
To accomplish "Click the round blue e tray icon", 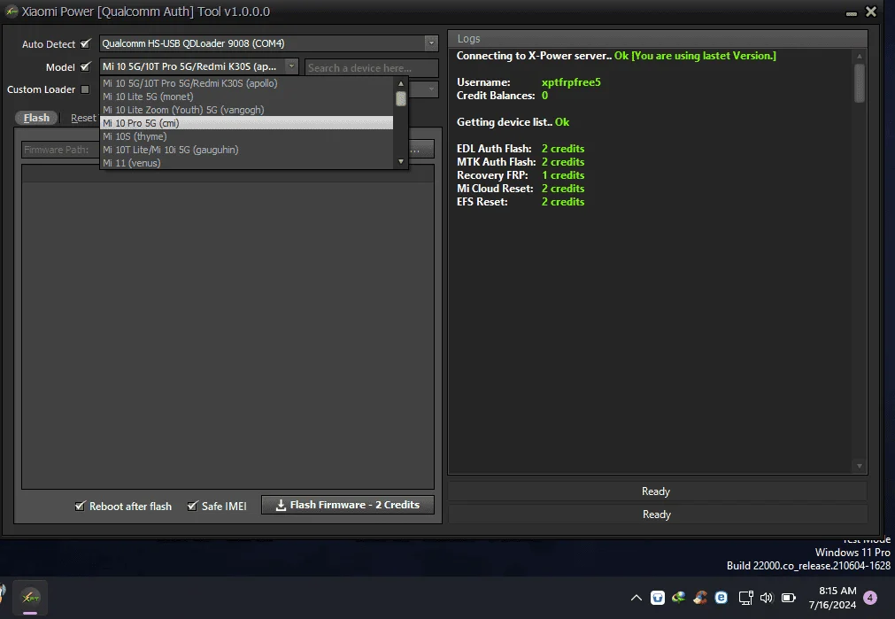I will coord(721,598).
